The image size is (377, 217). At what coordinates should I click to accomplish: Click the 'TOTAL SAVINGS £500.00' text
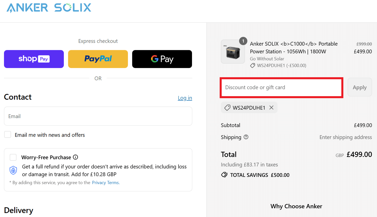click(x=260, y=175)
